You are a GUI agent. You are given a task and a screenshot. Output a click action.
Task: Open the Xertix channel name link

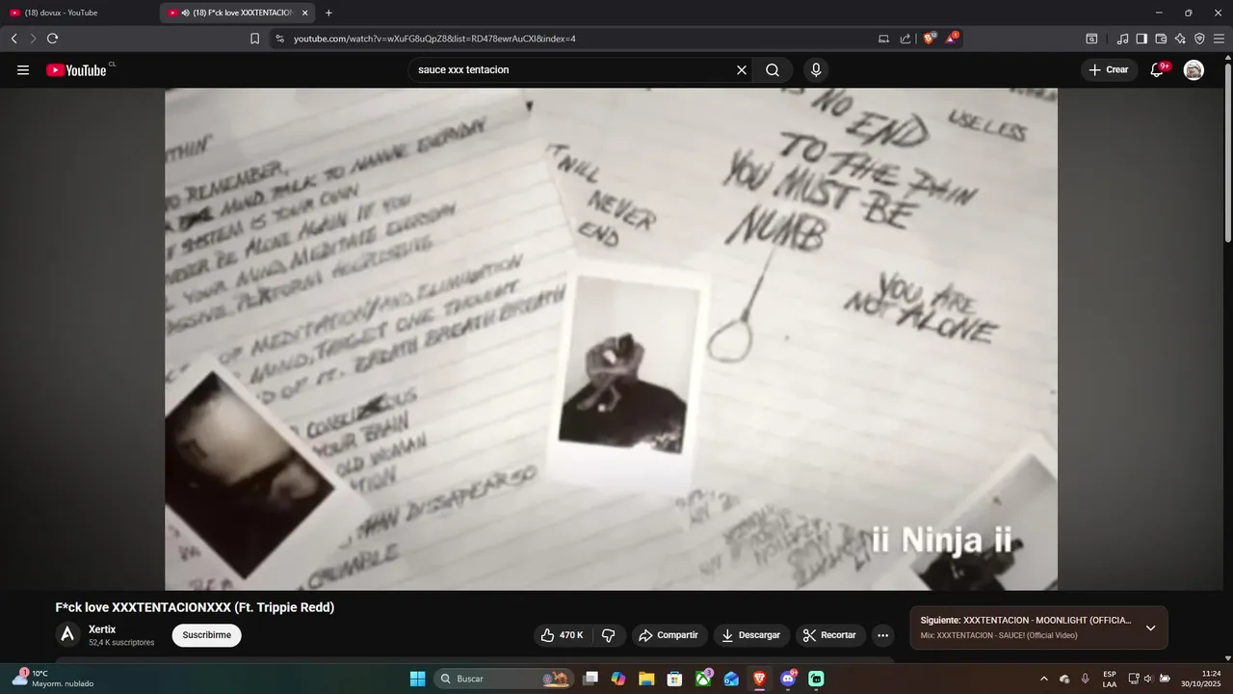click(102, 629)
